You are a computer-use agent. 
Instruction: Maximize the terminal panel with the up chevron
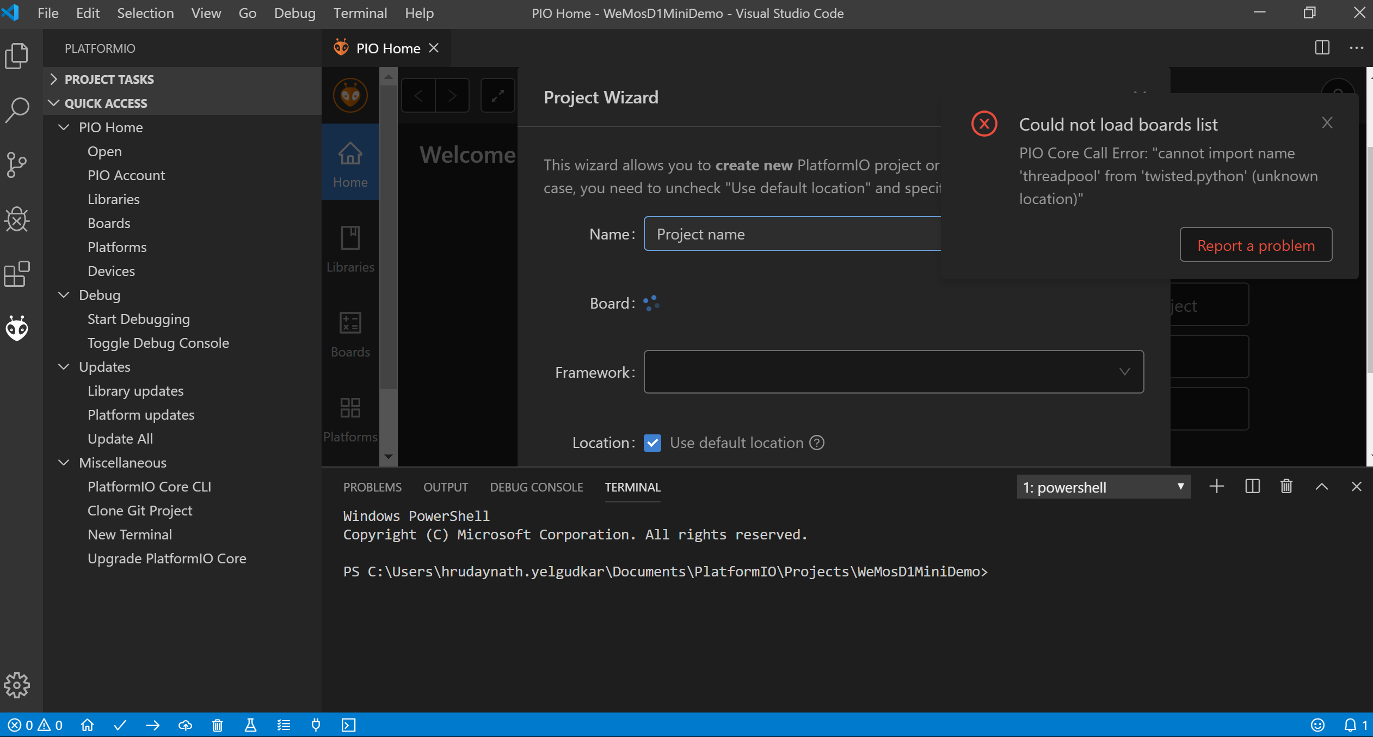1322,487
